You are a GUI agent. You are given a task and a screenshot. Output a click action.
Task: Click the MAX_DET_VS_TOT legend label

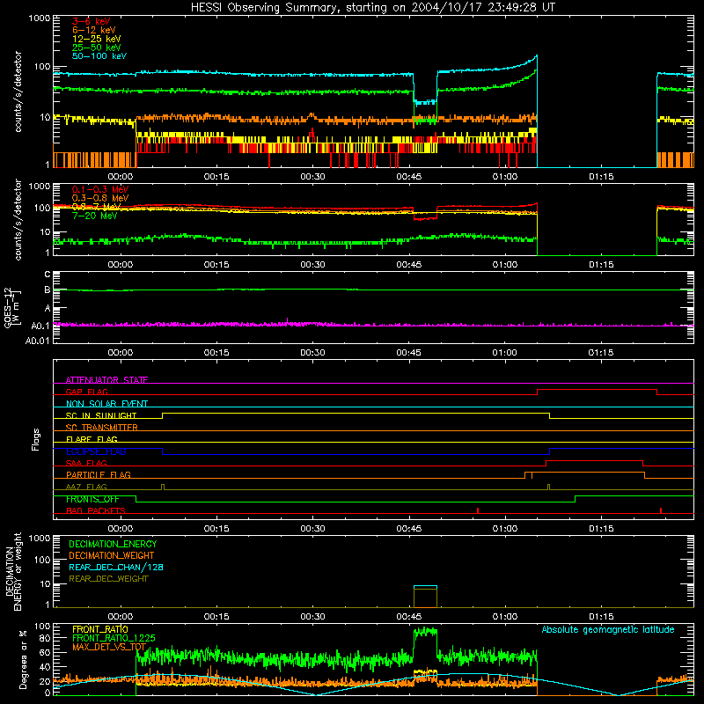coord(109,647)
